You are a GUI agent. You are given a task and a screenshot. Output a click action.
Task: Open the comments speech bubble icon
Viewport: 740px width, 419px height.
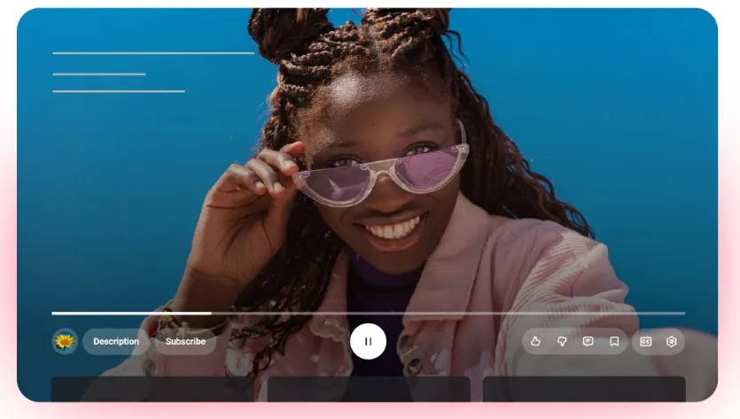(588, 341)
